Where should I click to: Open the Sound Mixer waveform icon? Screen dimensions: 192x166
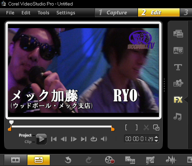(x=171, y=160)
